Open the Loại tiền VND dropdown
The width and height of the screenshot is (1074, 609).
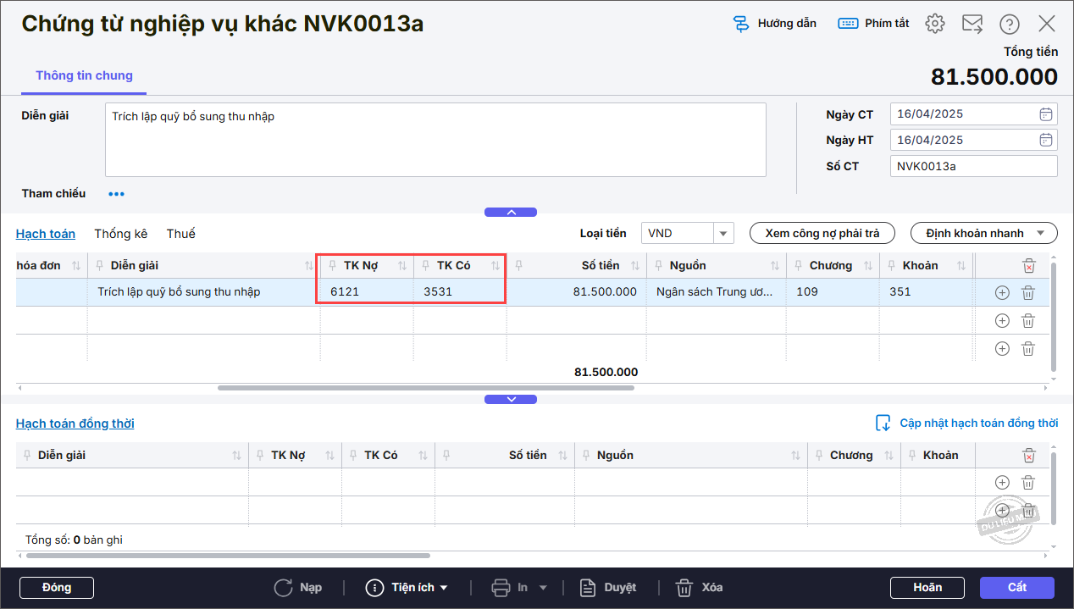(723, 234)
